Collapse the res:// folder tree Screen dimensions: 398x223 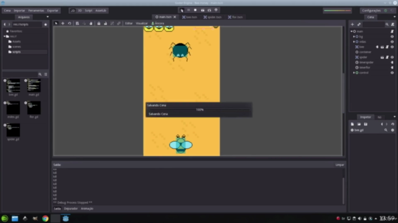[x=4, y=37]
